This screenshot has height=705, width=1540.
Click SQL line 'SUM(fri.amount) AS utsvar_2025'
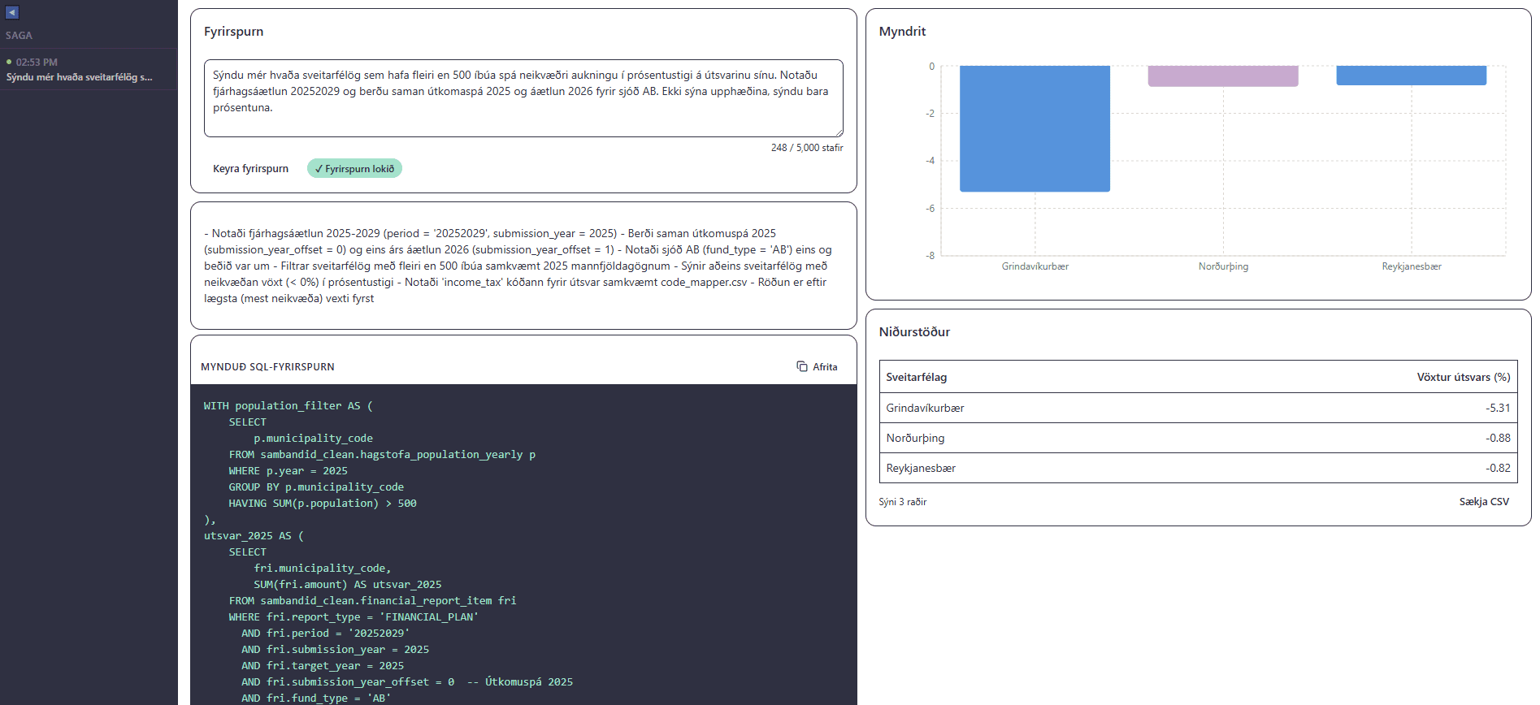[348, 584]
